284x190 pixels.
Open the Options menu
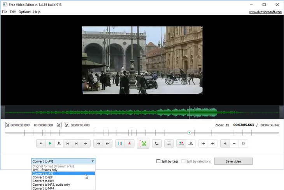(x=25, y=12)
